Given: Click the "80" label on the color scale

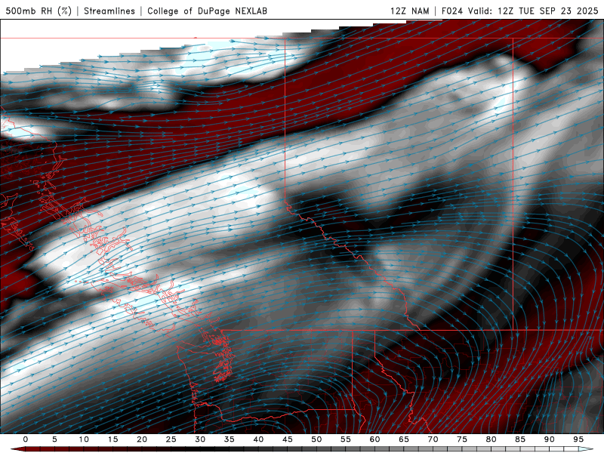Looking at the screenshot, I should click(492, 439).
